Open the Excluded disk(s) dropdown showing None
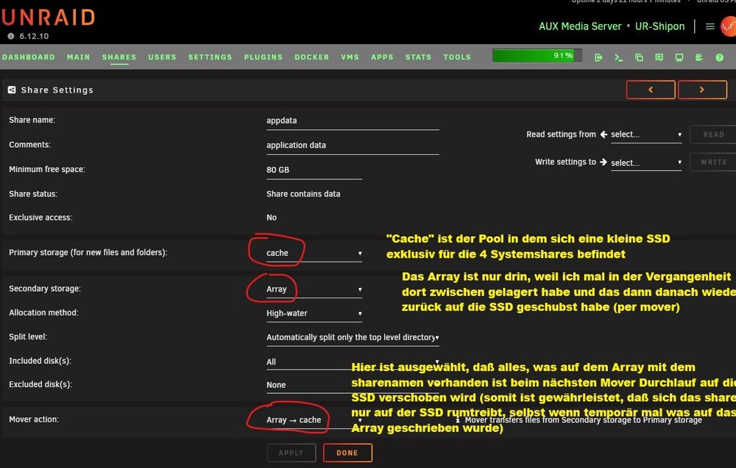736x468 pixels. 353,385
